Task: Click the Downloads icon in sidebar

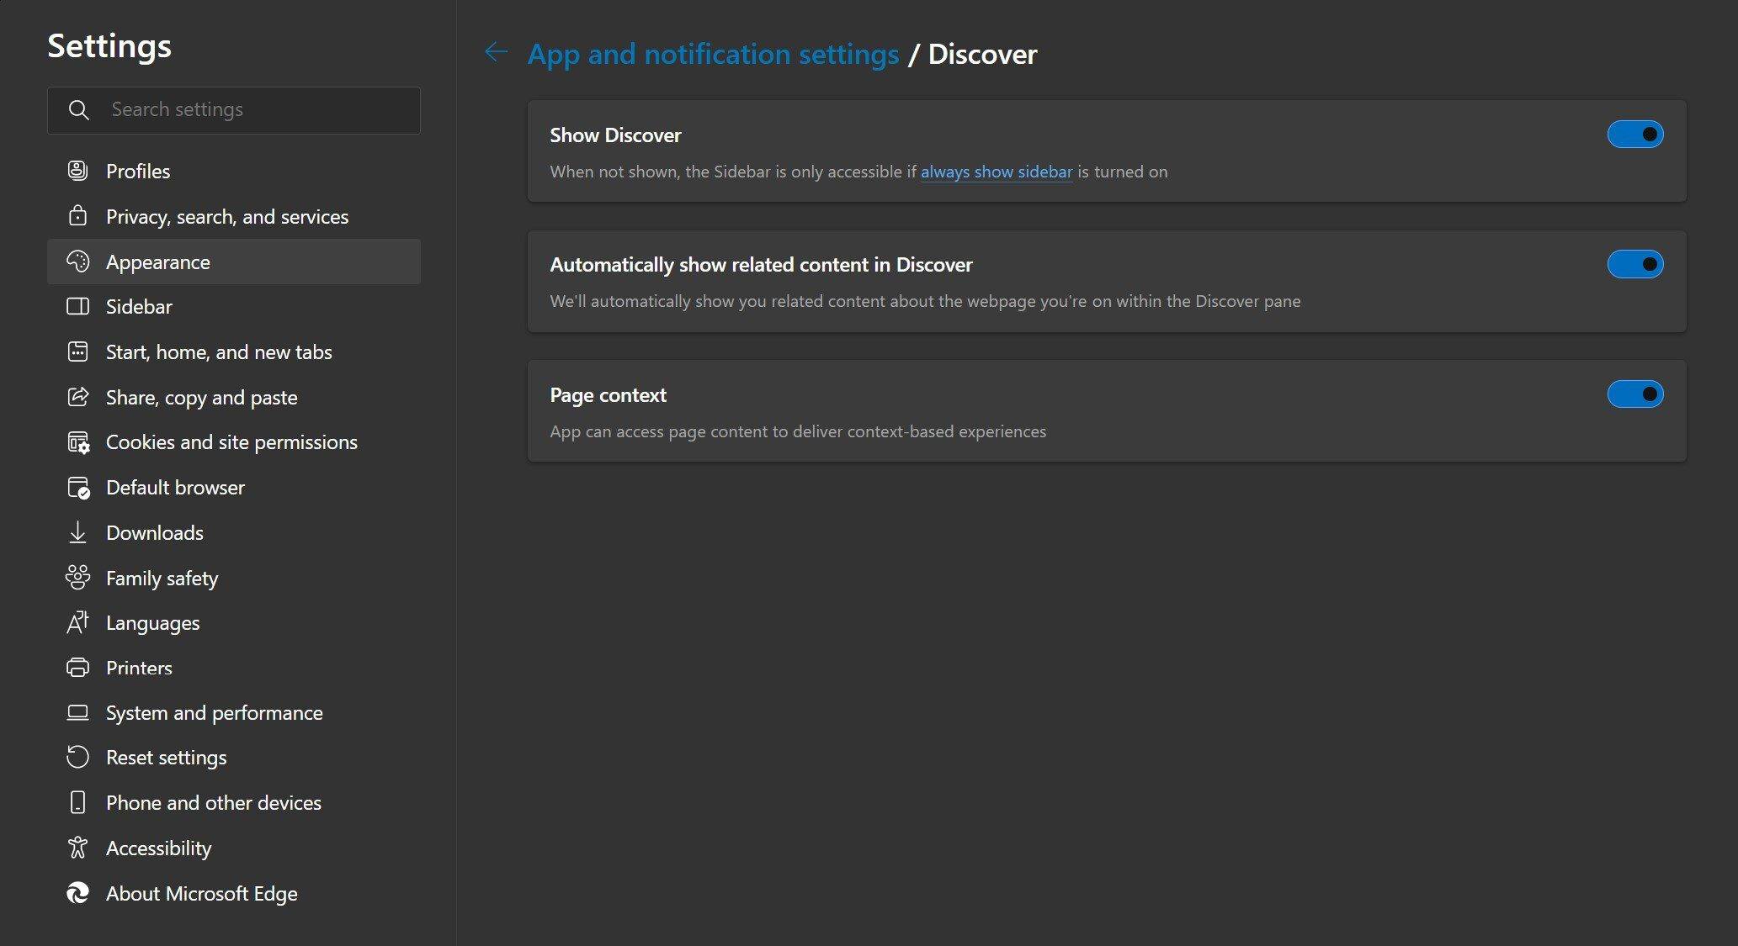Action: click(x=78, y=531)
